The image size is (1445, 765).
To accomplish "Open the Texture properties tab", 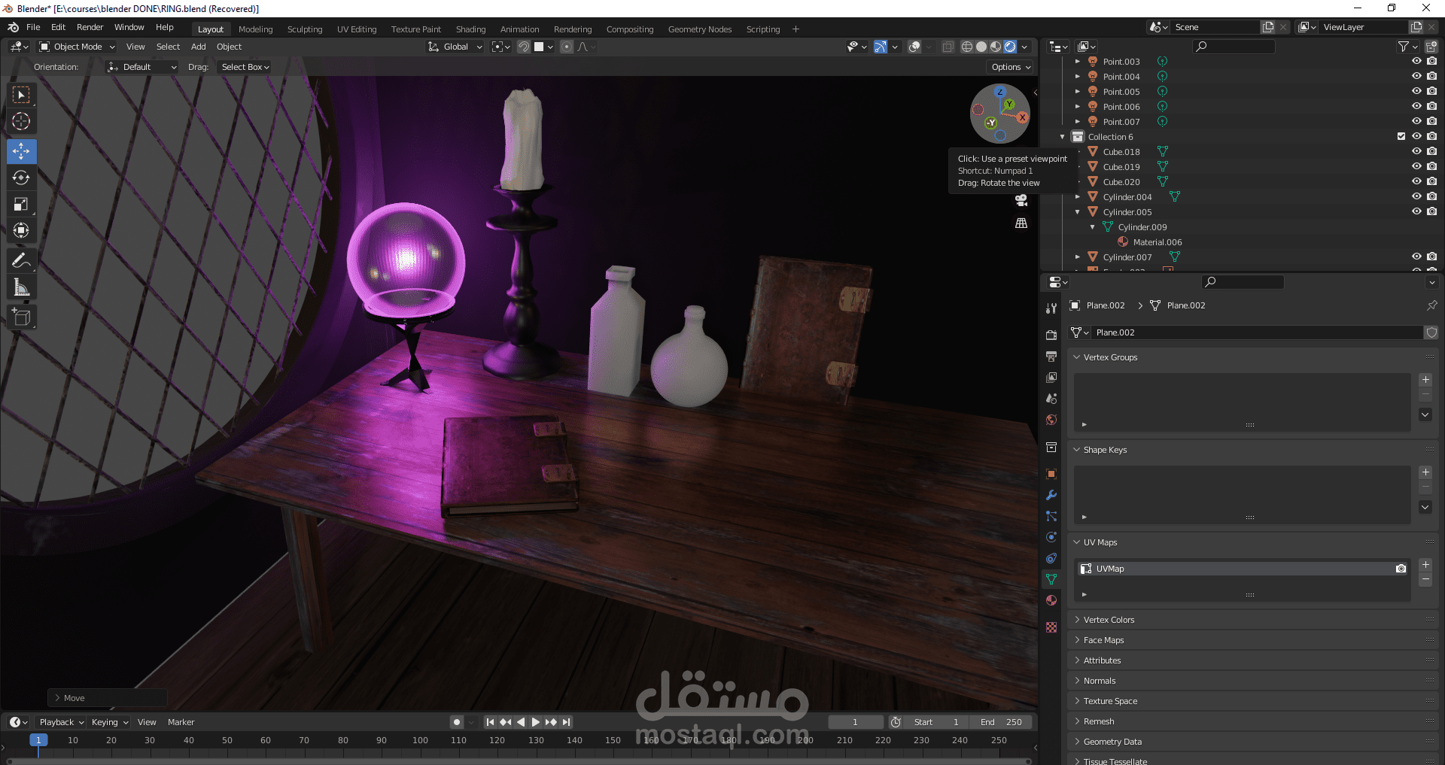I will pyautogui.click(x=1051, y=627).
